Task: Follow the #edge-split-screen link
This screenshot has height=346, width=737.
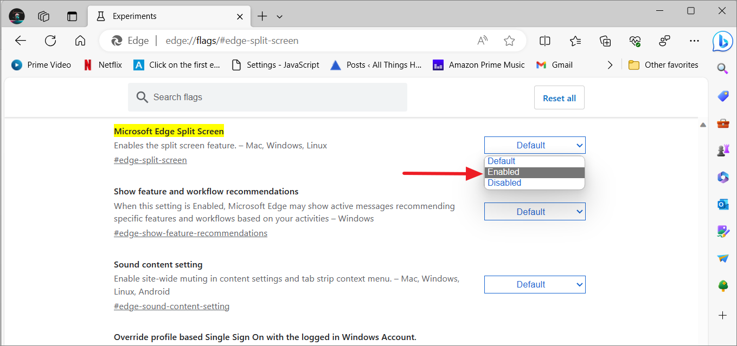Action: pyautogui.click(x=150, y=160)
